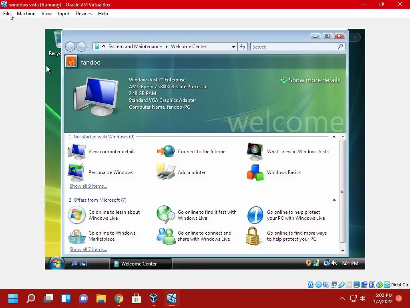Click the scrollbar down arrow
This screenshot has height=308, width=410.
point(343,251)
